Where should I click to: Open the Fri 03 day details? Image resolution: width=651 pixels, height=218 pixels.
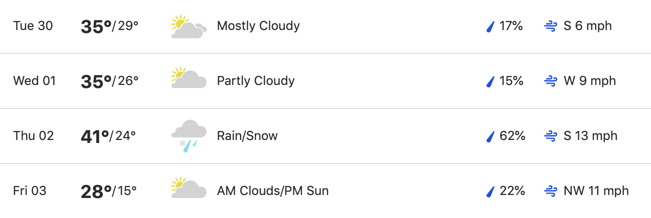click(x=325, y=191)
